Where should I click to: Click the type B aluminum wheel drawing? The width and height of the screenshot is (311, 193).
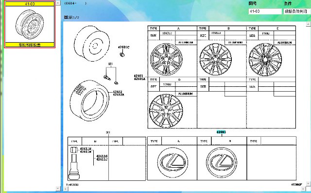coord(216,59)
